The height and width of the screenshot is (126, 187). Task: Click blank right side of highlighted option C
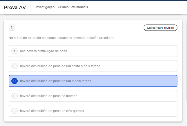(135, 81)
